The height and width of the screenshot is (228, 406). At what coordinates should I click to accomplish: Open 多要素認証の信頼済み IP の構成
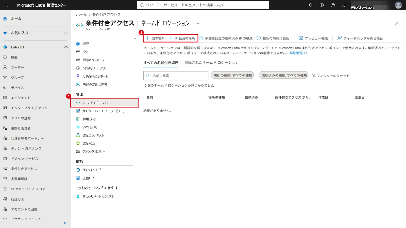226,38
